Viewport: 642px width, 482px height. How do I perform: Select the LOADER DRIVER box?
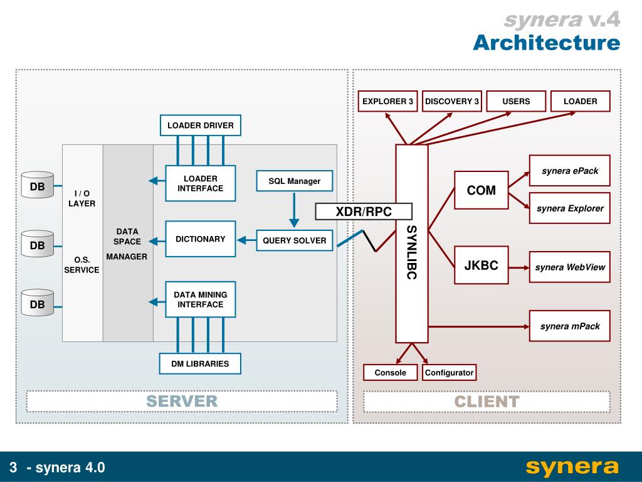(200, 126)
